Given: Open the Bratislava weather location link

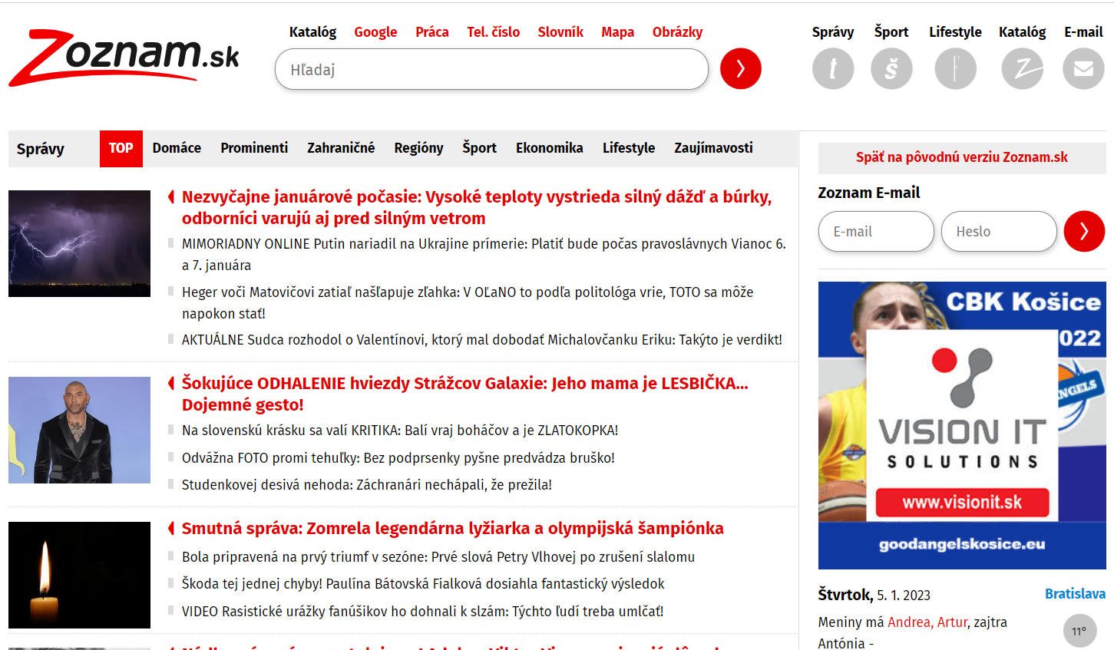Looking at the screenshot, I should coord(1075,594).
